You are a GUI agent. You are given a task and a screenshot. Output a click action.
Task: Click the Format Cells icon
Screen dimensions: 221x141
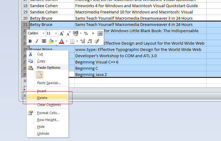[31, 113]
